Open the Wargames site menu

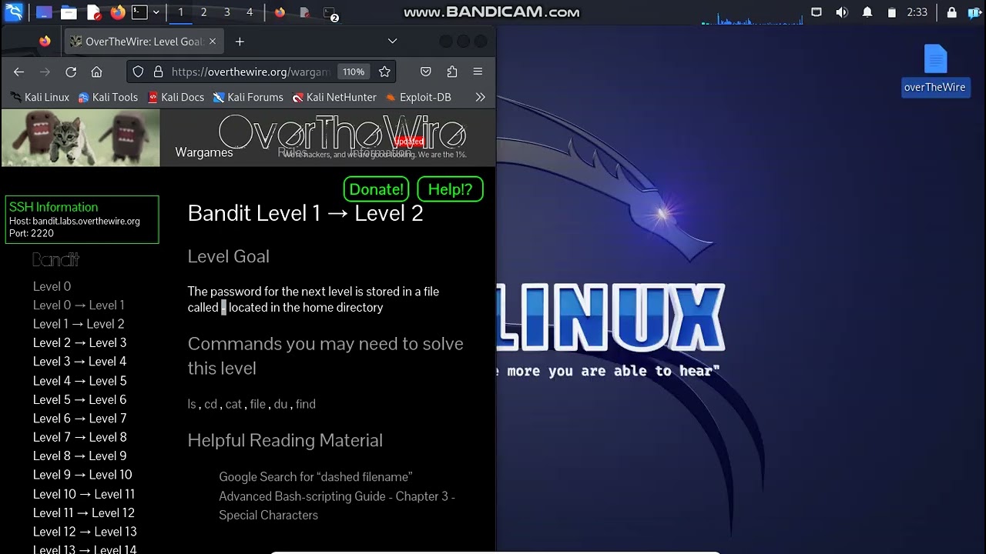(x=204, y=152)
